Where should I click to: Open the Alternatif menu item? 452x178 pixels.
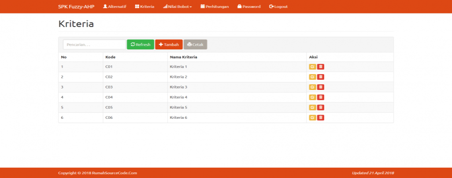pos(115,7)
